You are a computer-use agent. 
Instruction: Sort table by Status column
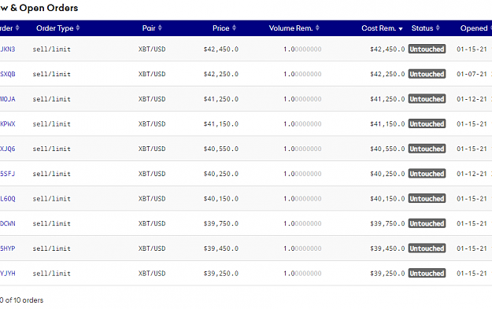425,28
